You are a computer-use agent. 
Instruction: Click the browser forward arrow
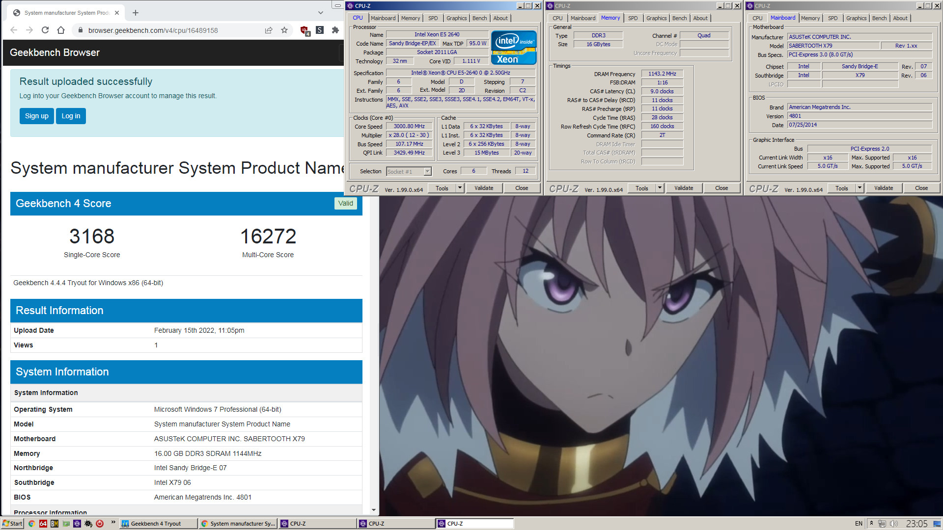(29, 30)
